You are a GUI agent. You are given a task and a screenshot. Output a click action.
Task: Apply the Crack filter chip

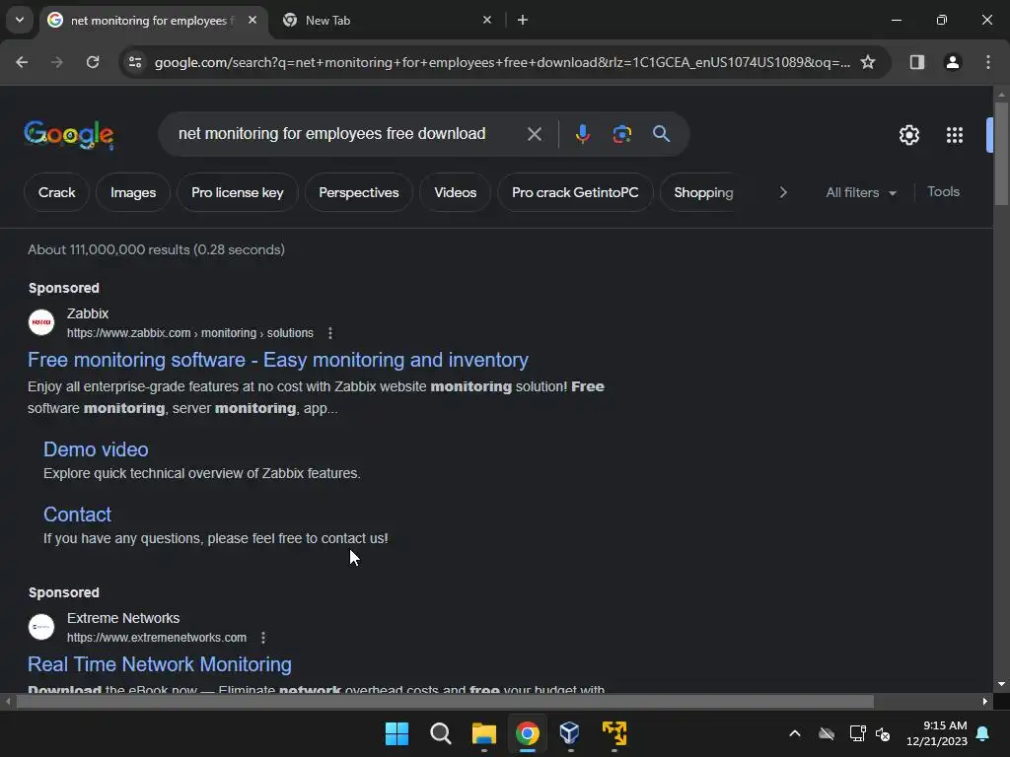[56, 192]
